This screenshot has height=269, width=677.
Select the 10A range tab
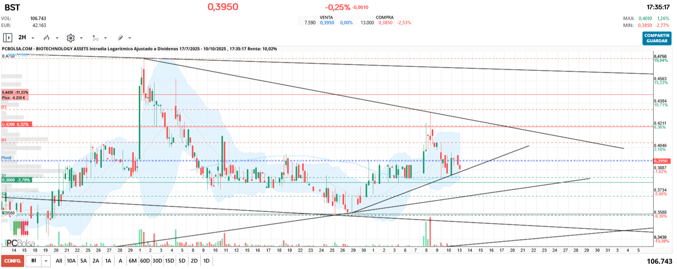coord(71,261)
